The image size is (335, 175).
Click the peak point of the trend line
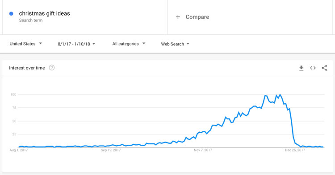(x=280, y=94)
